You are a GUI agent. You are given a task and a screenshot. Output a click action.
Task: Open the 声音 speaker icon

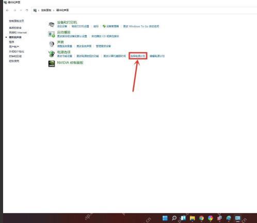[x=52, y=44]
